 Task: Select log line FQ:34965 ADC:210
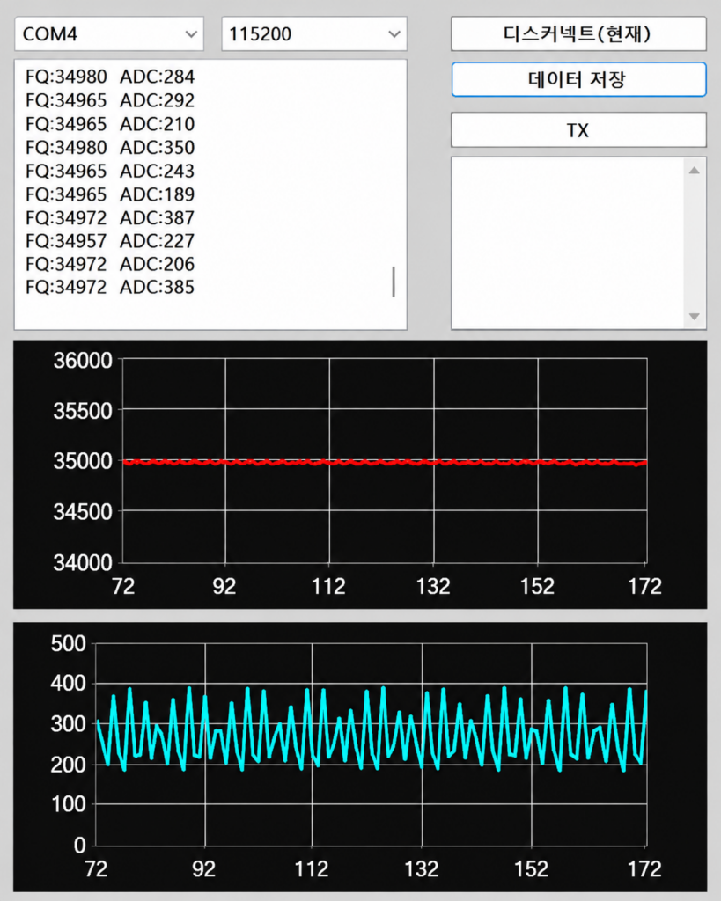110,124
